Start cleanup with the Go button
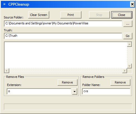 click(x=128, y=36)
